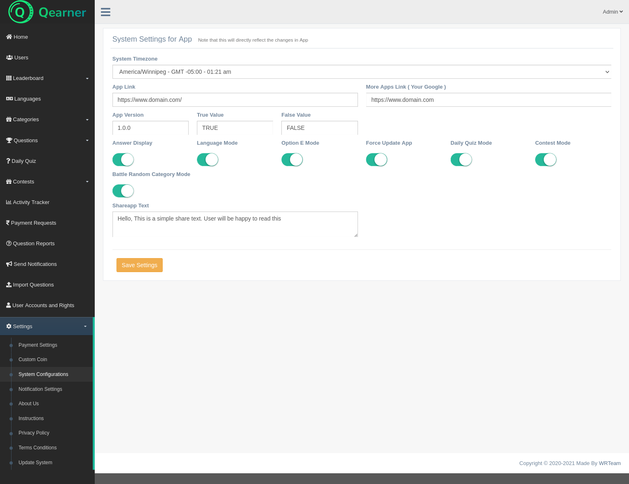629x484 pixels.
Task: Click the Questions trophy icon
Action: coord(9,140)
